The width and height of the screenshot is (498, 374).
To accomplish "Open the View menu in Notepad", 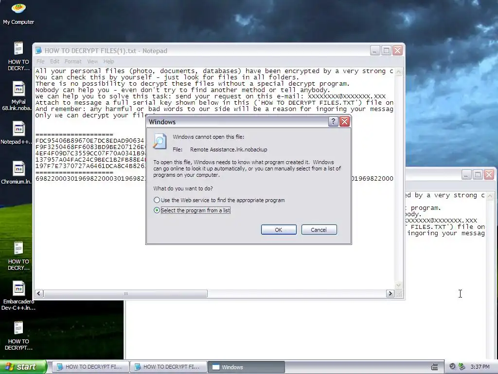I will (92, 61).
